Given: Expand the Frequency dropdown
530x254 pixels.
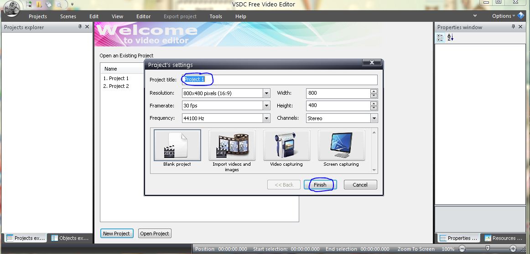Looking at the screenshot, I should 267,118.
